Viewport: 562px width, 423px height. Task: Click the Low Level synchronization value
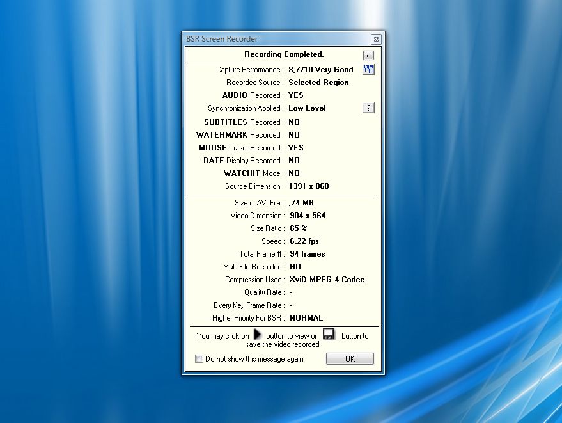point(307,108)
